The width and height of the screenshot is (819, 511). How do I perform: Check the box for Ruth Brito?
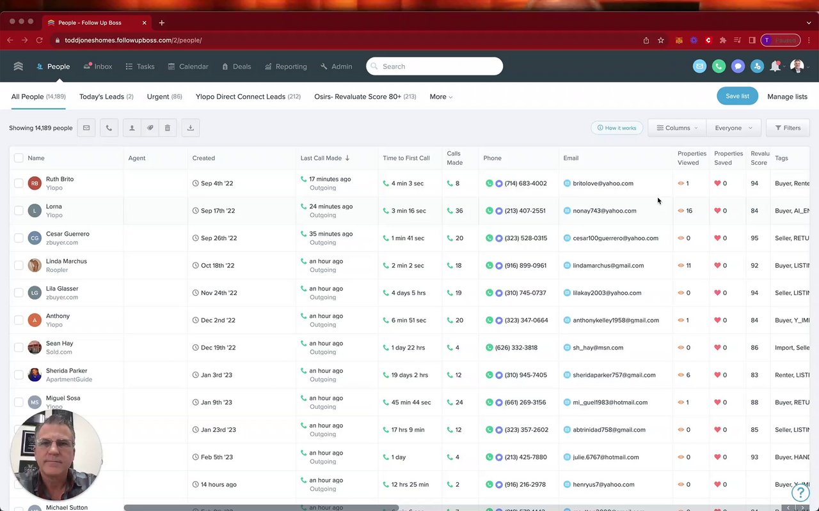[19, 183]
